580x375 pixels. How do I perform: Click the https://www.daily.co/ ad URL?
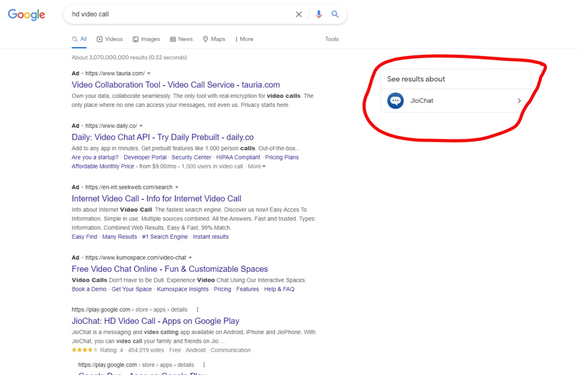pos(111,126)
